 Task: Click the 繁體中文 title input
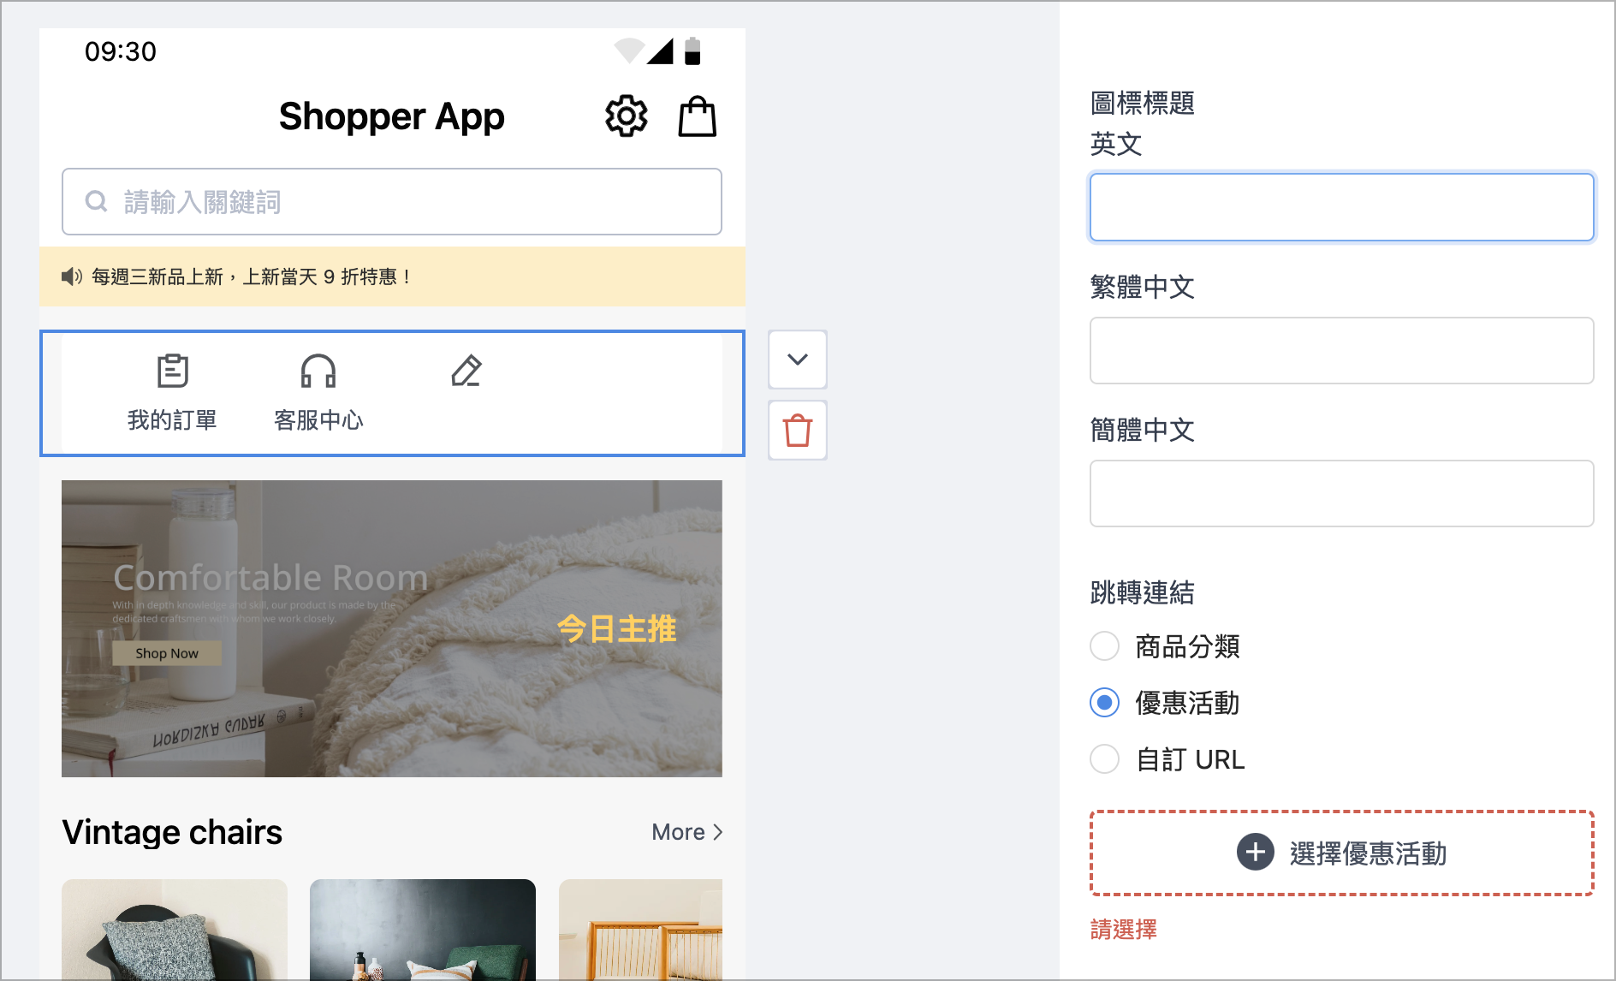coord(1341,351)
